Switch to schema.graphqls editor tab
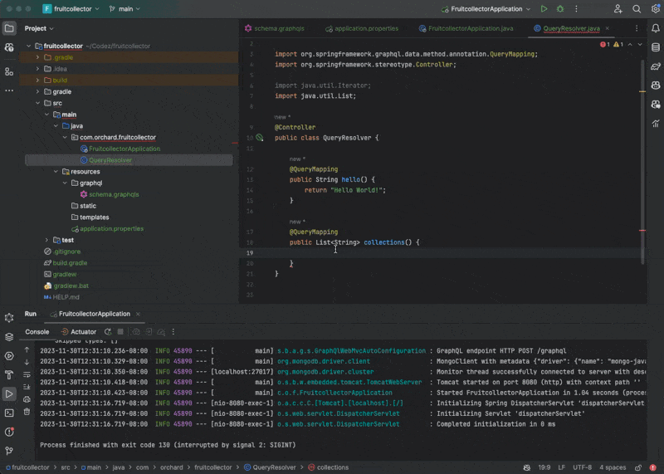 point(275,28)
